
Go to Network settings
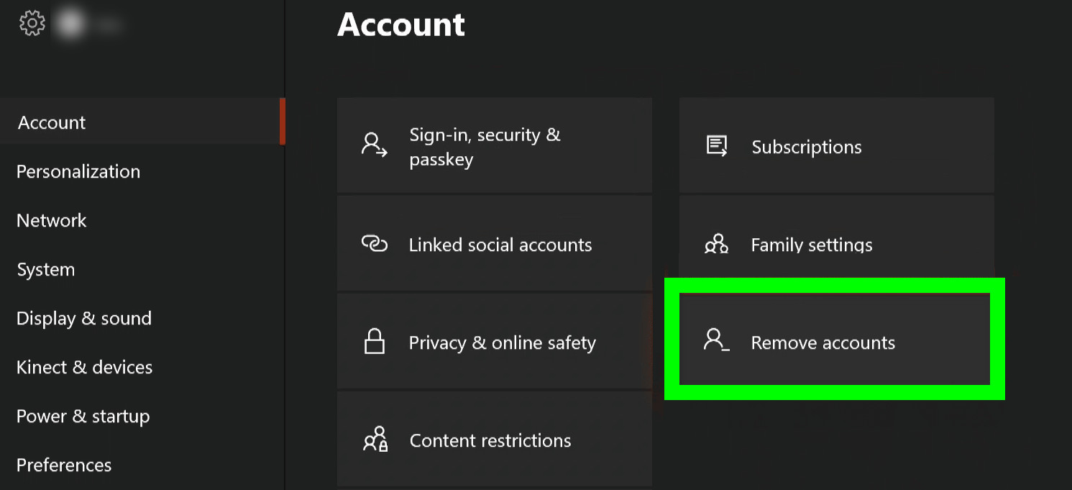coord(52,220)
